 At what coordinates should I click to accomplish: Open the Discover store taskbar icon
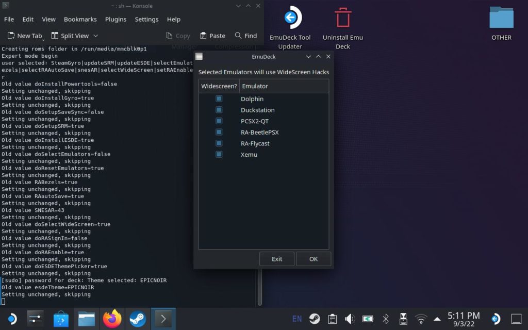[61, 319]
